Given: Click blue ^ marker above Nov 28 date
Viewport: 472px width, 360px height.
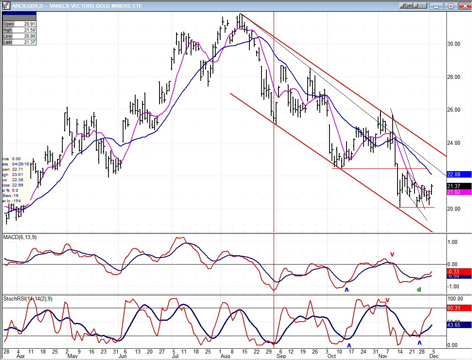Looking at the screenshot, I should [x=419, y=342].
